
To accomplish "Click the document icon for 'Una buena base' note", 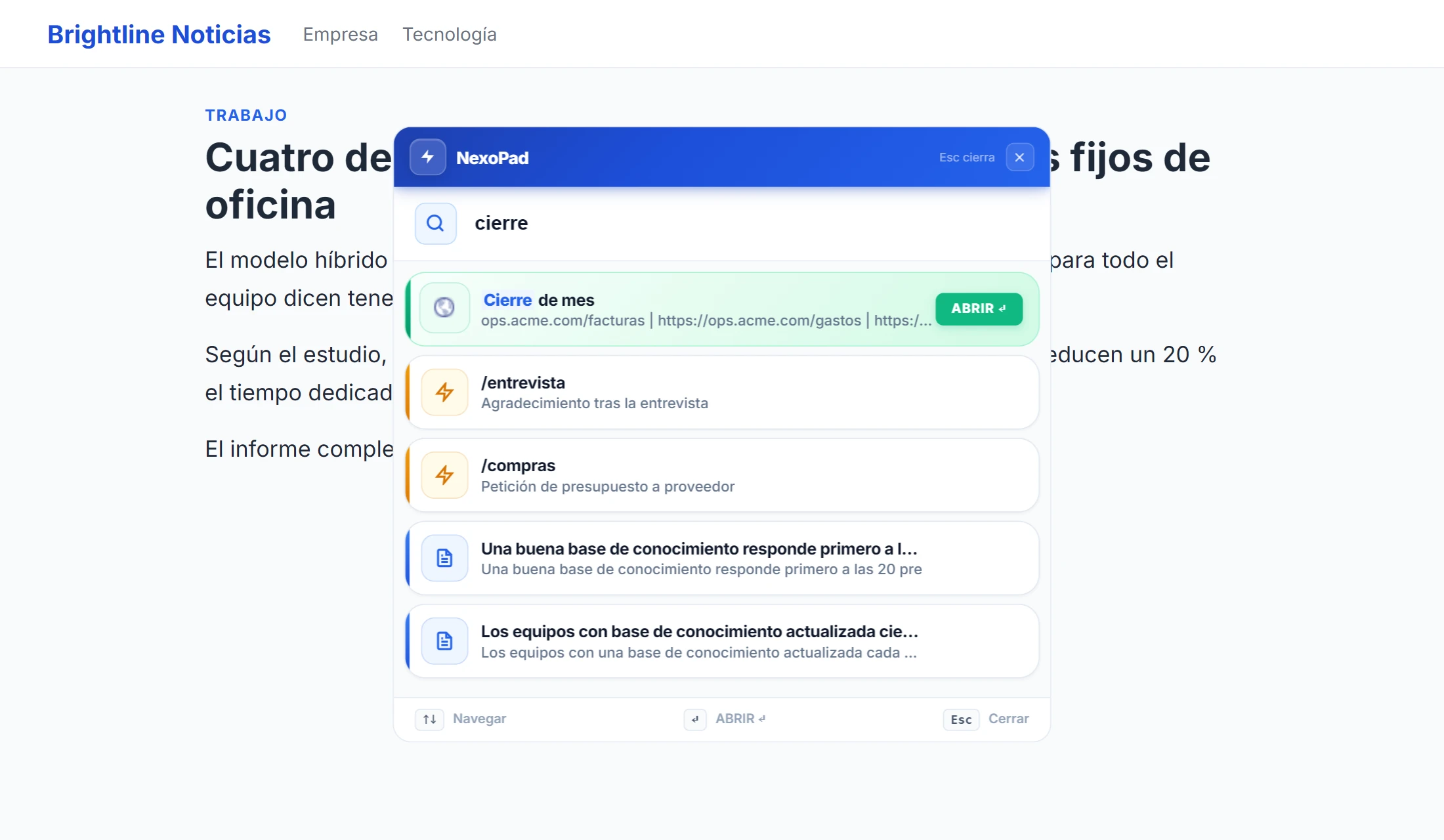I will coord(444,558).
